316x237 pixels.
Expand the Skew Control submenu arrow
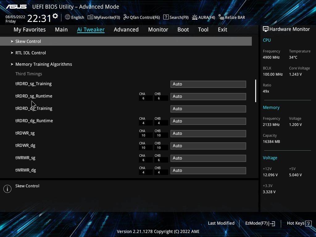(x=12, y=41)
